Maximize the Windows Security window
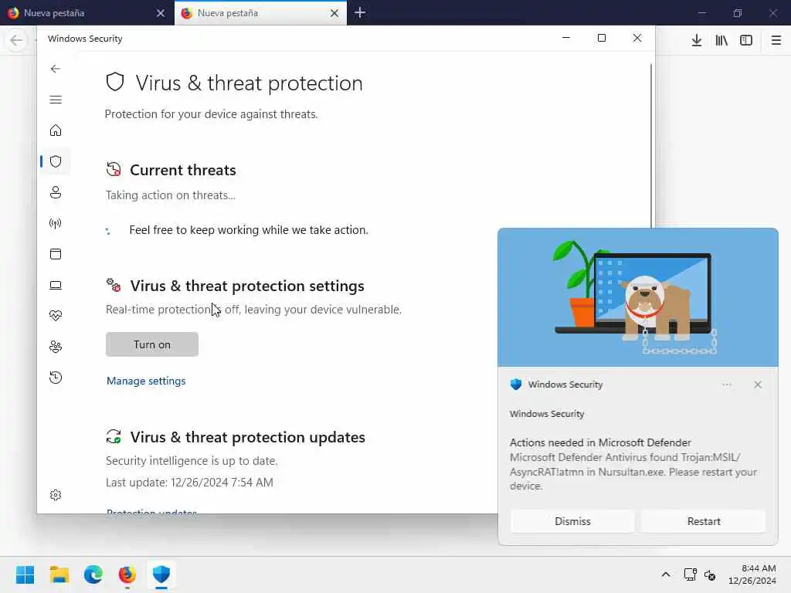This screenshot has height=593, width=791. click(x=601, y=39)
